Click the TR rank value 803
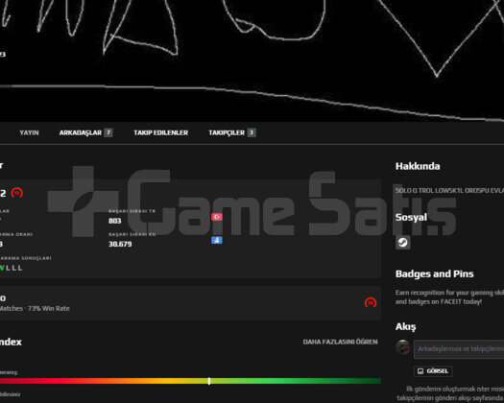504x403 pixels. [x=115, y=221]
